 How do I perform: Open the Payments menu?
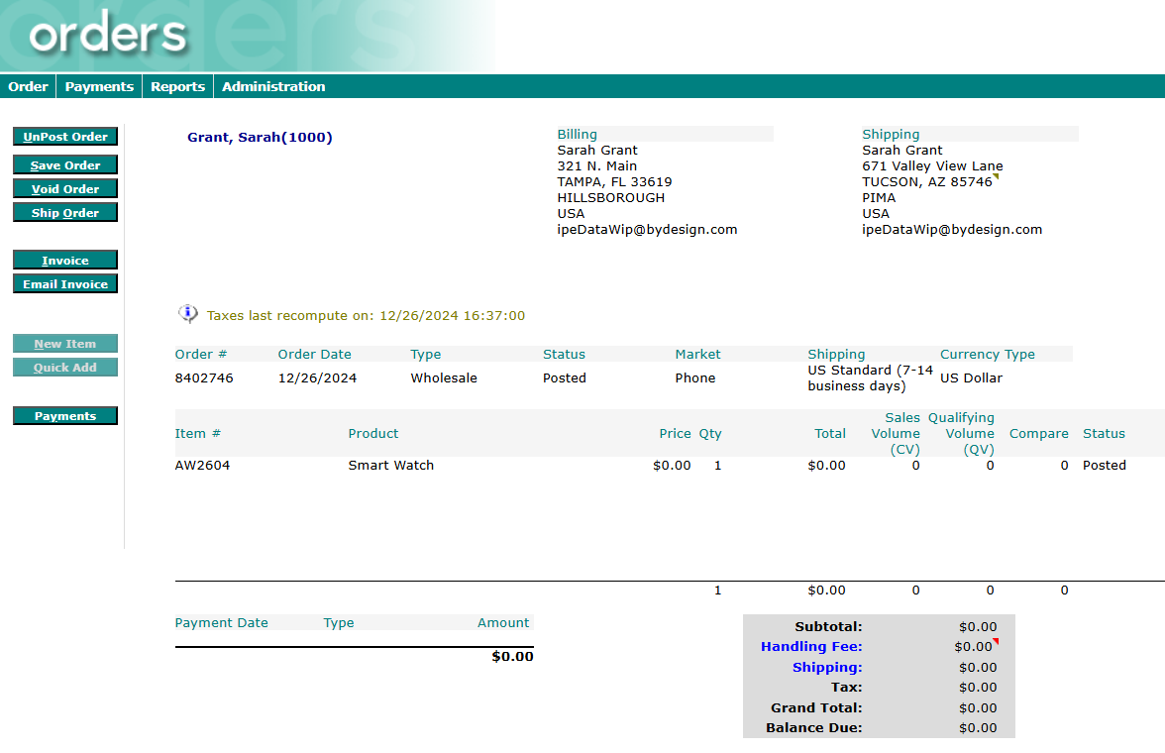(x=99, y=87)
